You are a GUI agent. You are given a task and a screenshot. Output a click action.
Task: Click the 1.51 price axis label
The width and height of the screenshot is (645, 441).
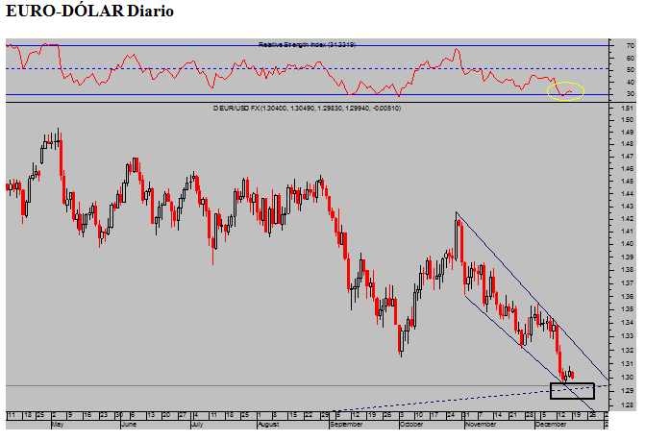627,109
